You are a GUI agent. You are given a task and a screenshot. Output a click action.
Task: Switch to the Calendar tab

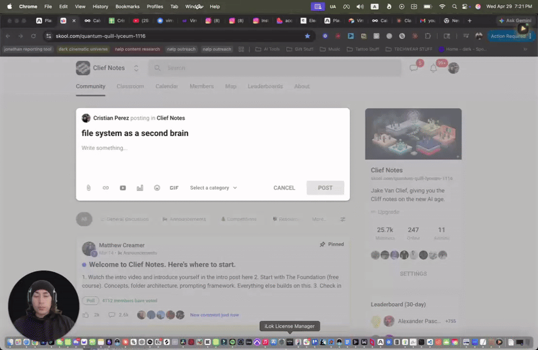click(167, 87)
